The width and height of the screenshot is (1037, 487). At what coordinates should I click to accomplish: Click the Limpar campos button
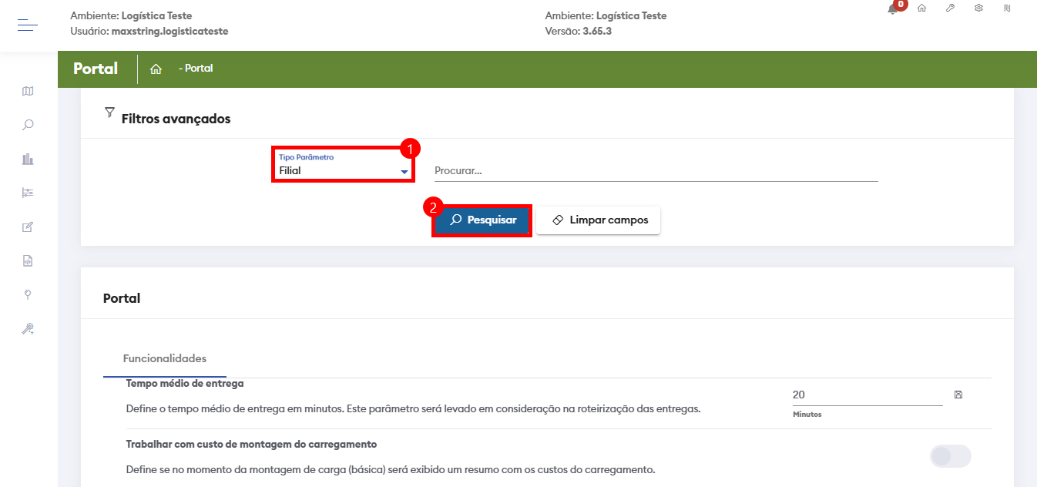pyautogui.click(x=599, y=220)
